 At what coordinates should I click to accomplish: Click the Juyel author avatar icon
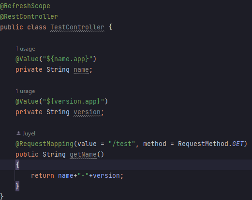point(18,133)
